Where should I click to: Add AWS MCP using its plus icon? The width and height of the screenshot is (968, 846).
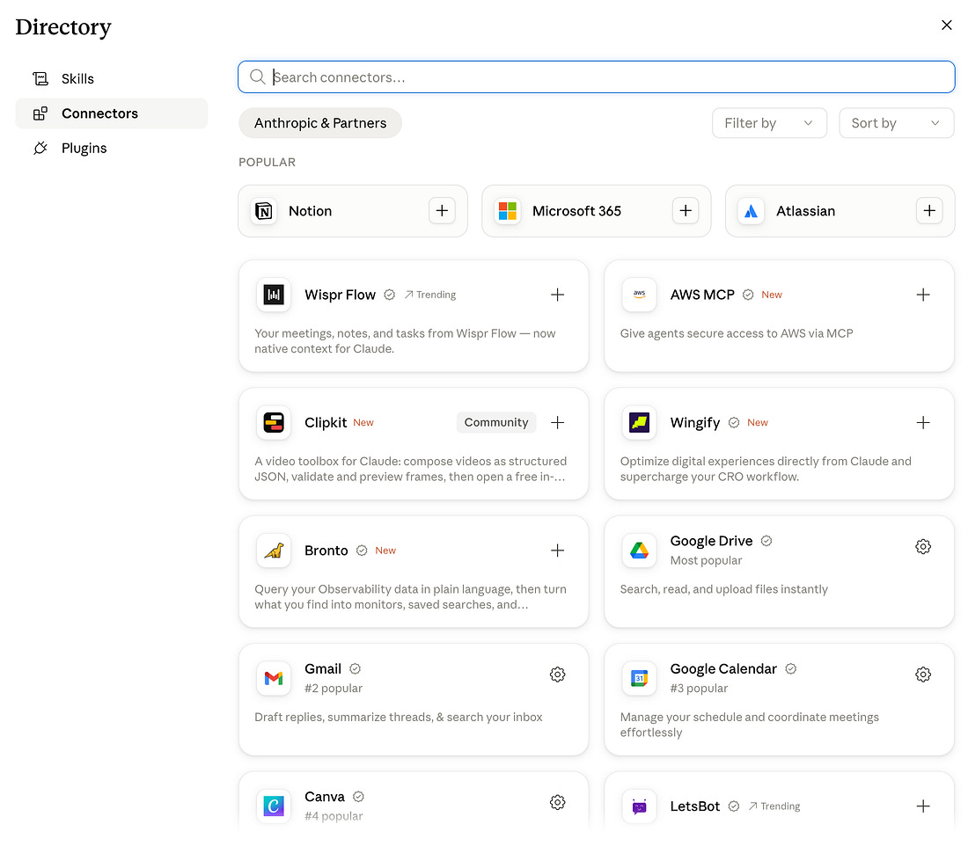[x=923, y=295]
